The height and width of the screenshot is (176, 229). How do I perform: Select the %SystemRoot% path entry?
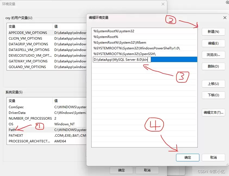point(145,37)
